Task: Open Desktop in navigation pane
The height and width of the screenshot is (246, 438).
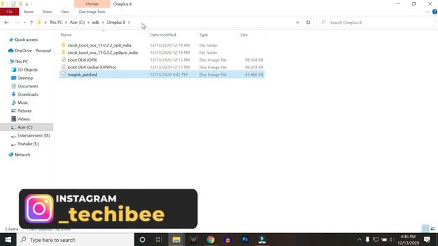Action: pyautogui.click(x=25, y=78)
